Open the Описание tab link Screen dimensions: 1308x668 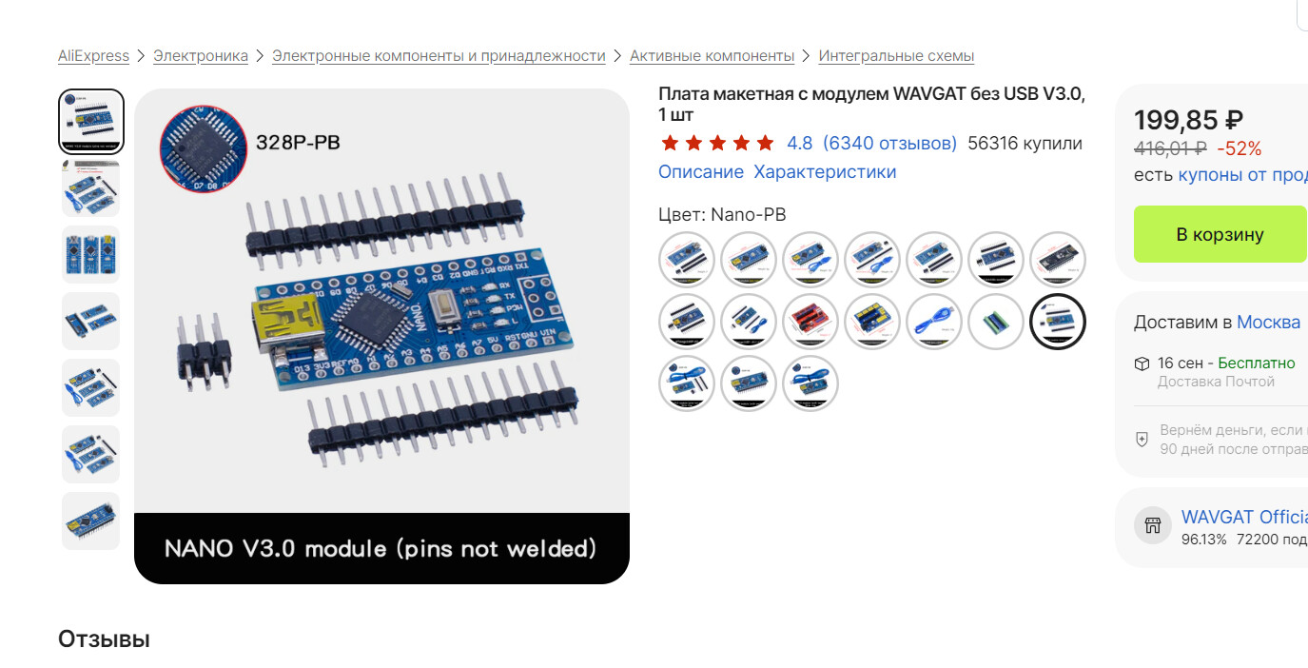pos(701,172)
